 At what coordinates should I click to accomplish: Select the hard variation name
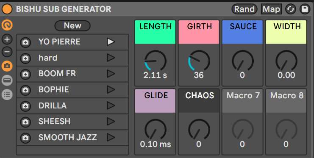coord(48,58)
